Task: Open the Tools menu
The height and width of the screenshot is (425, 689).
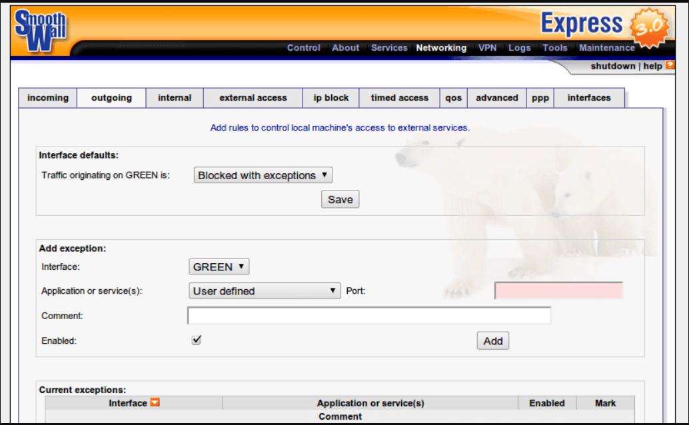Action: [554, 48]
